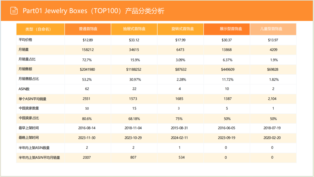Viewport: 314px width, 177px height.
Task: Select the seller share cell 75%
Action: click(179, 119)
